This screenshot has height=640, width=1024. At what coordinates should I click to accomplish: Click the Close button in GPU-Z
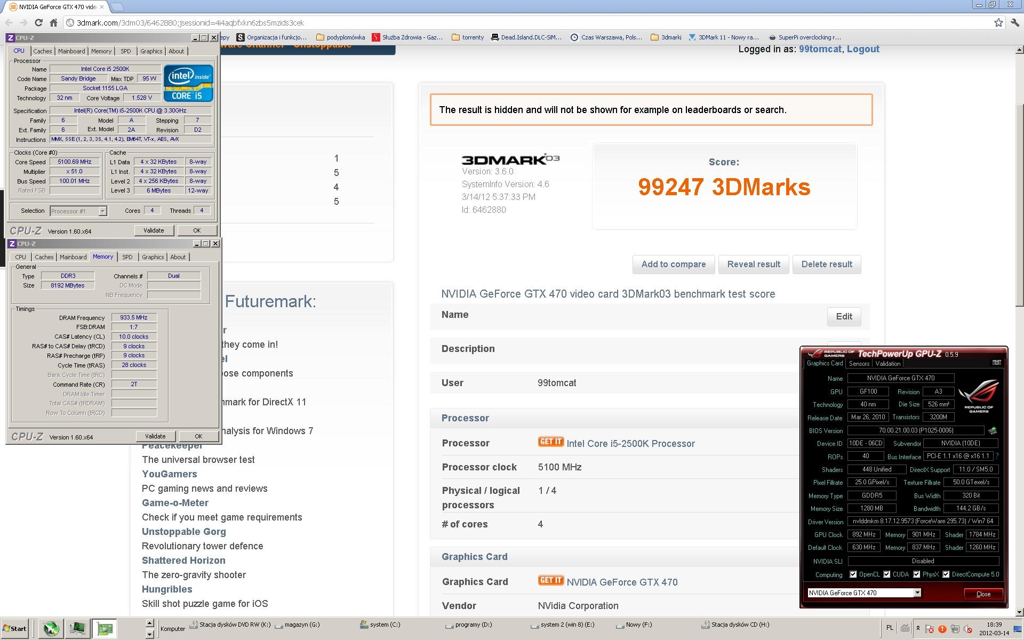click(983, 594)
